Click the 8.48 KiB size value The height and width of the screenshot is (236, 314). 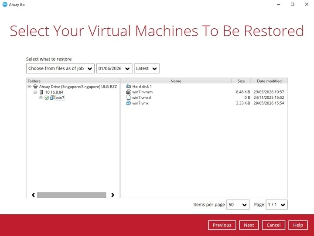[x=243, y=92]
